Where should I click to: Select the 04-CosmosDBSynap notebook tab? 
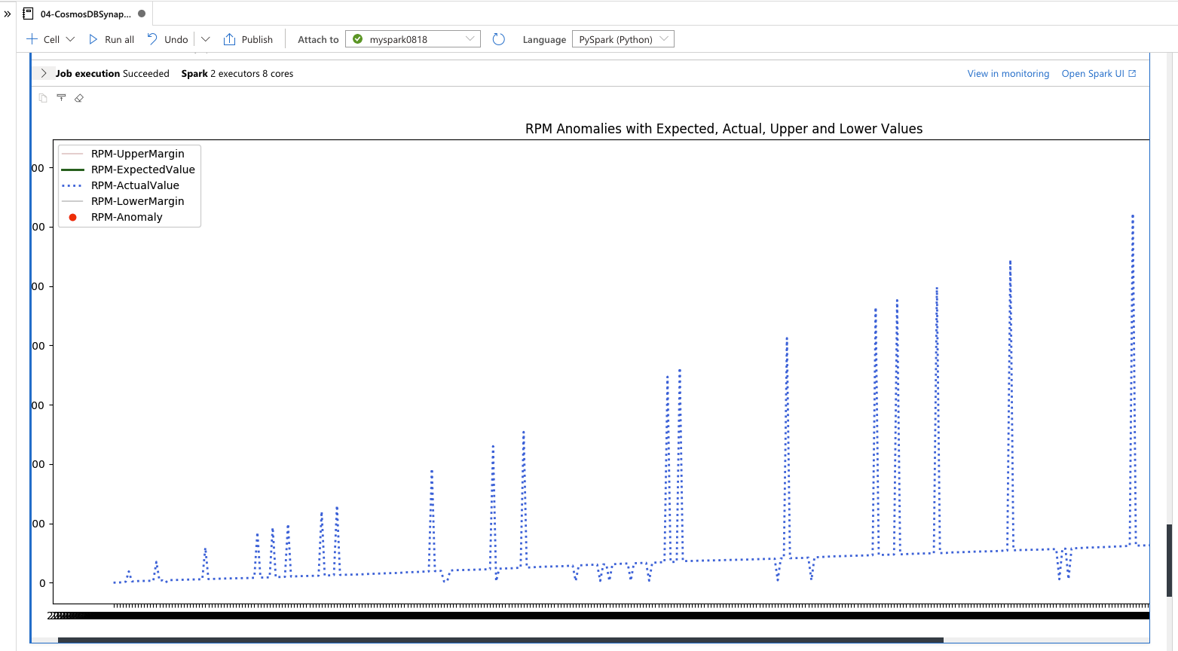tap(84, 14)
